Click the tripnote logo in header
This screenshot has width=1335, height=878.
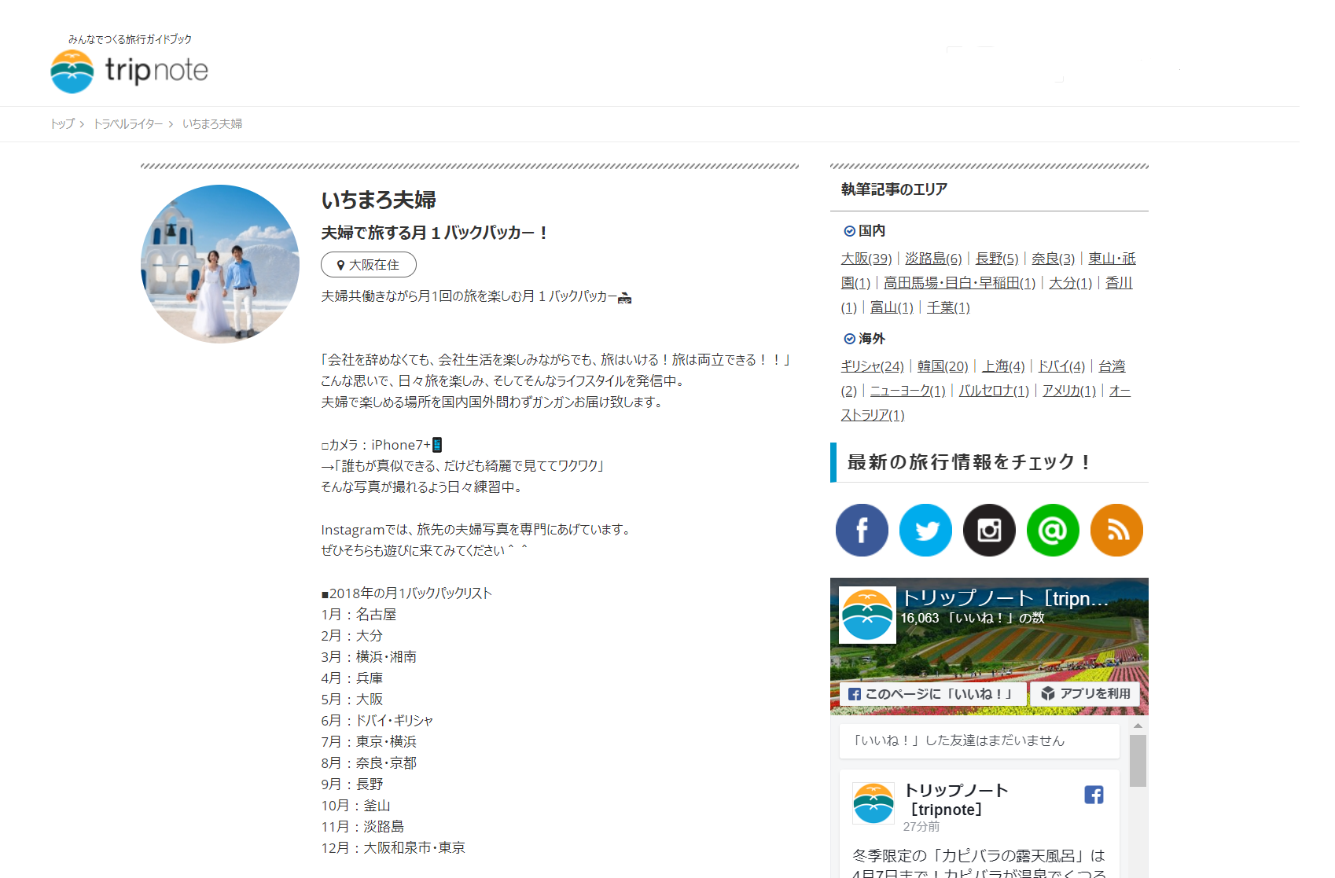pyautogui.click(x=130, y=71)
